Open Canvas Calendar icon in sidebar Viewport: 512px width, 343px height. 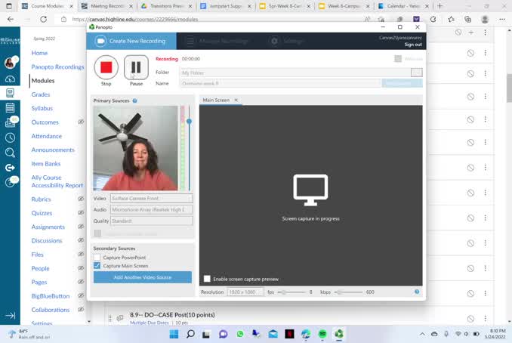click(x=10, y=107)
